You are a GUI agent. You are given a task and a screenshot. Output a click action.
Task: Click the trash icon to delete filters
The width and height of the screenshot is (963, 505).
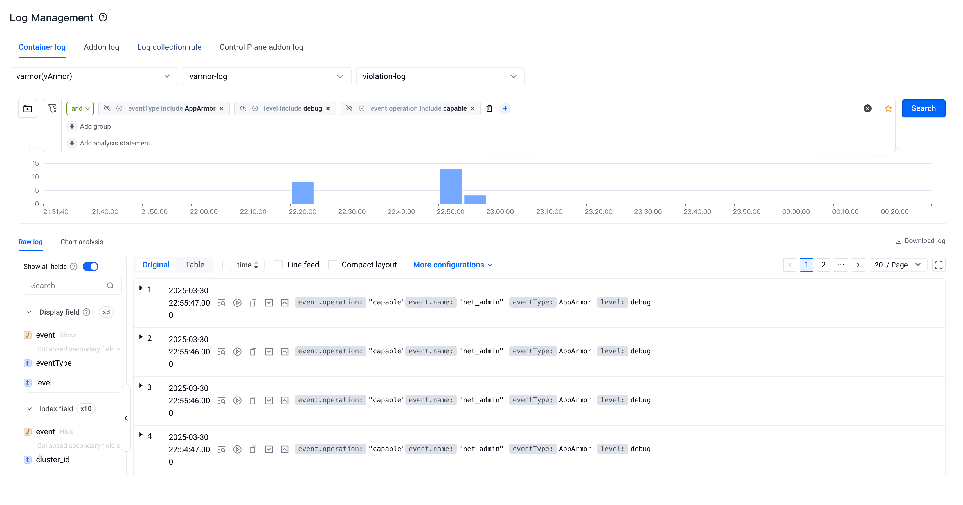pos(489,108)
